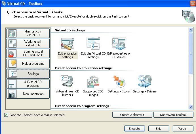
Task: Click the toolbox CD icon in header
Action: pos(188,16)
